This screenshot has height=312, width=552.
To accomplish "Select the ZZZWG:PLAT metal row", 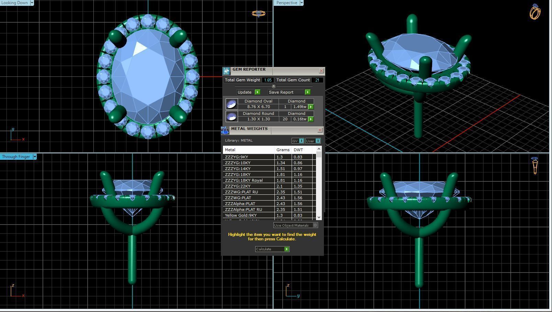I will point(269,198).
